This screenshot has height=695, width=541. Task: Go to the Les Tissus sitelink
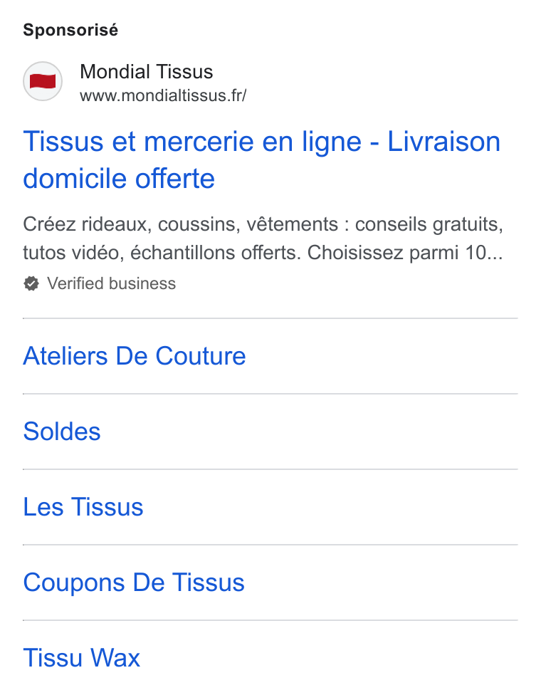point(83,506)
